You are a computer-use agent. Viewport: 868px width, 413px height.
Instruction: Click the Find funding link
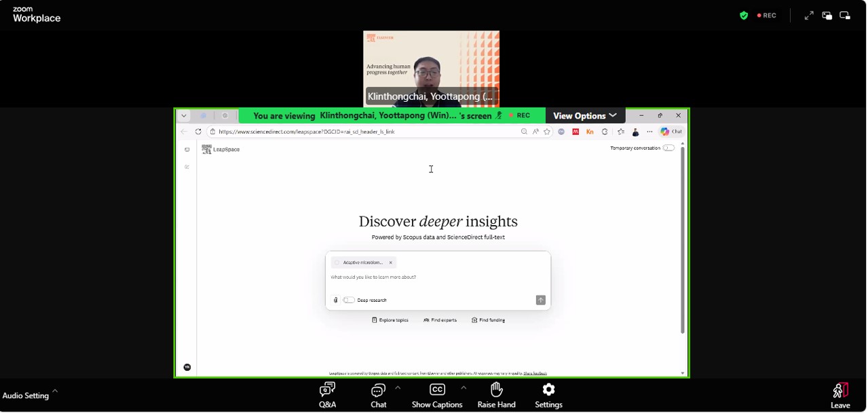coord(488,320)
